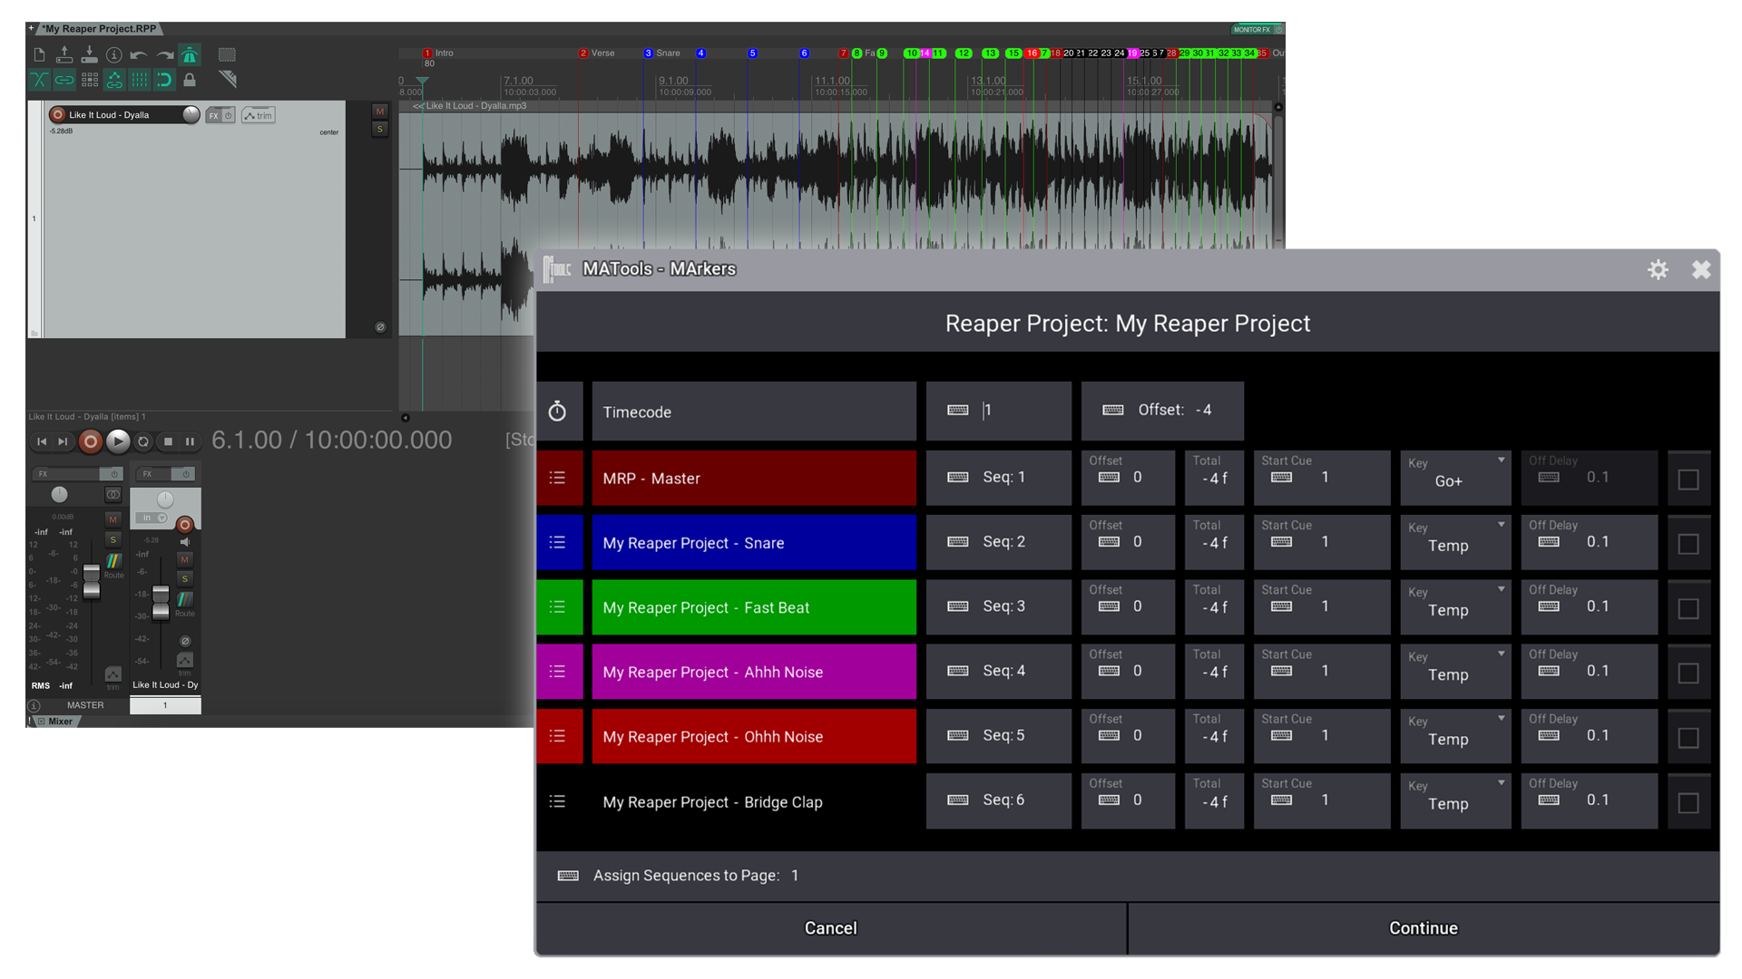This screenshot has width=1742, height=979.
Task: Expand Key dropdown for Ohhh Noise row
Action: point(1455,736)
